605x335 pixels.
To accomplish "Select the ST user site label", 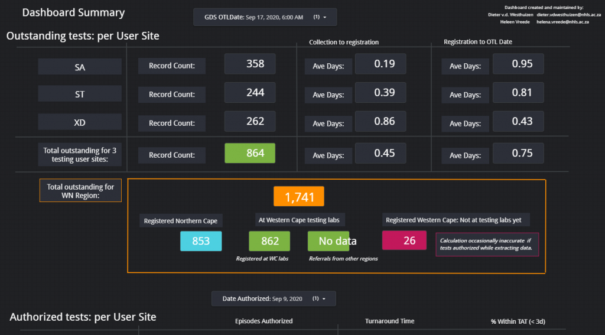I will 80,94.
